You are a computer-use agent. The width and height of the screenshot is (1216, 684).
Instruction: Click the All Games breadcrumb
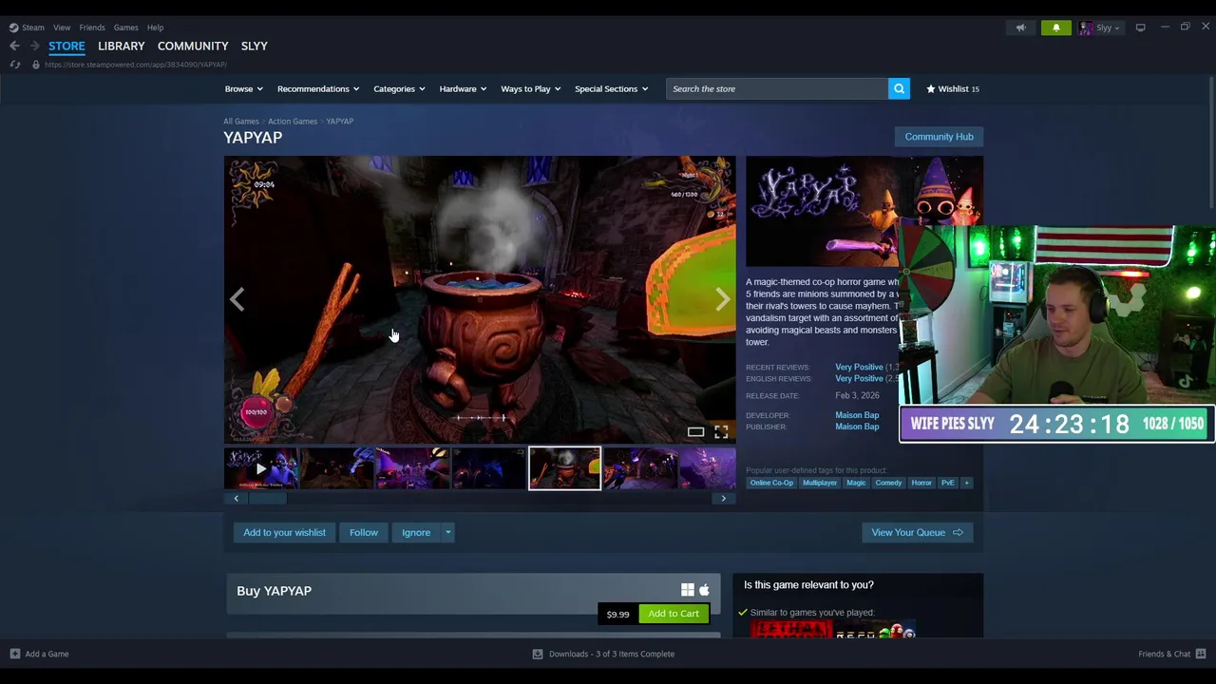(x=241, y=122)
